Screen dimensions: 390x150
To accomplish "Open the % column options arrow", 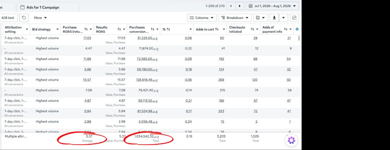I will pos(191,29).
